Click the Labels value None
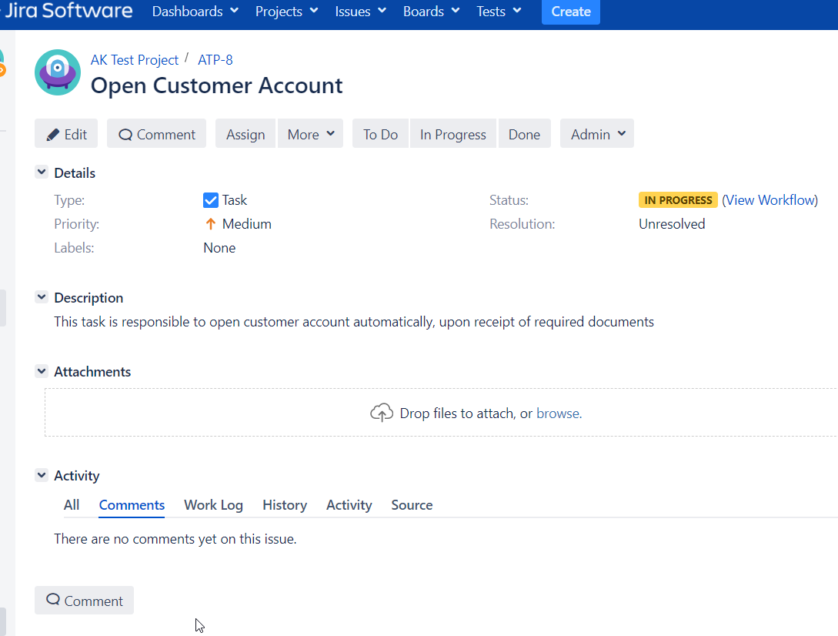Viewport: 838px width, 636px height. tap(219, 248)
